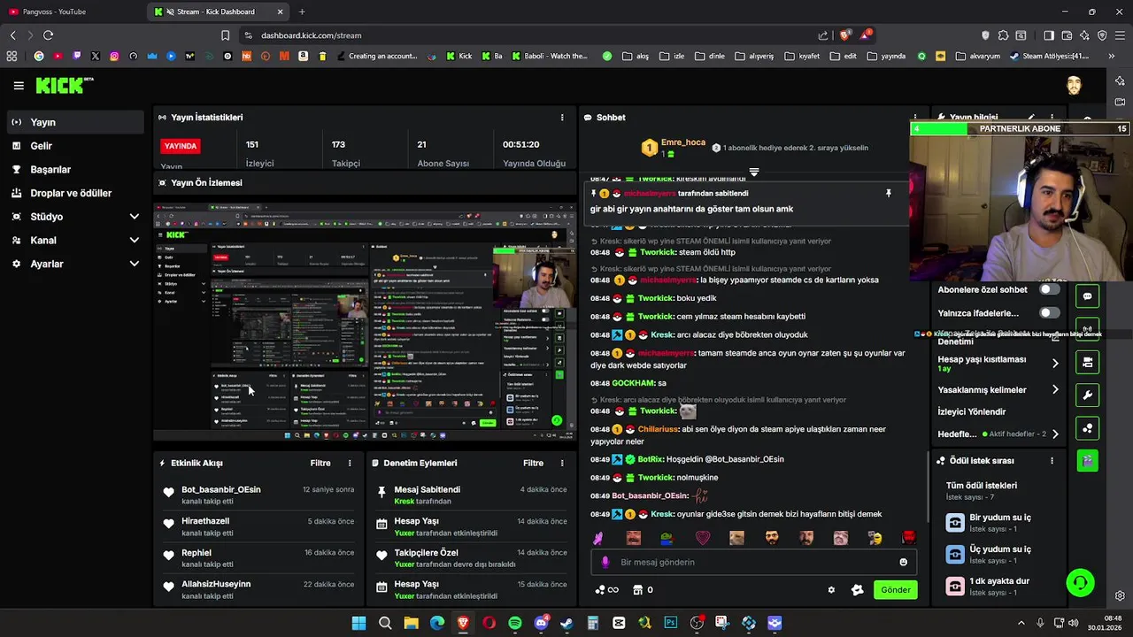
Task: Open the channel points icon in the right toolbar
Action: coord(1088,428)
